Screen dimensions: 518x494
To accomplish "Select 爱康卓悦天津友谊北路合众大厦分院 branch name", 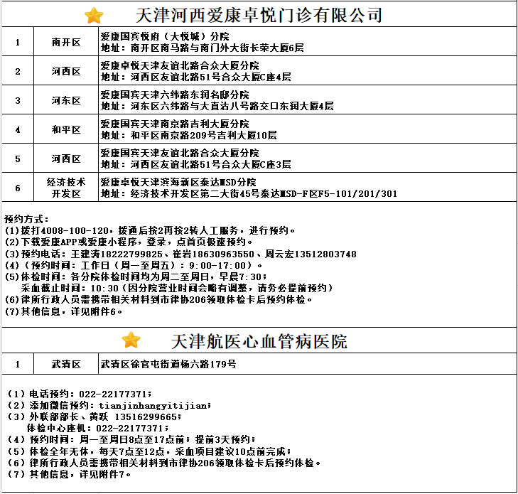I will 180,65.
